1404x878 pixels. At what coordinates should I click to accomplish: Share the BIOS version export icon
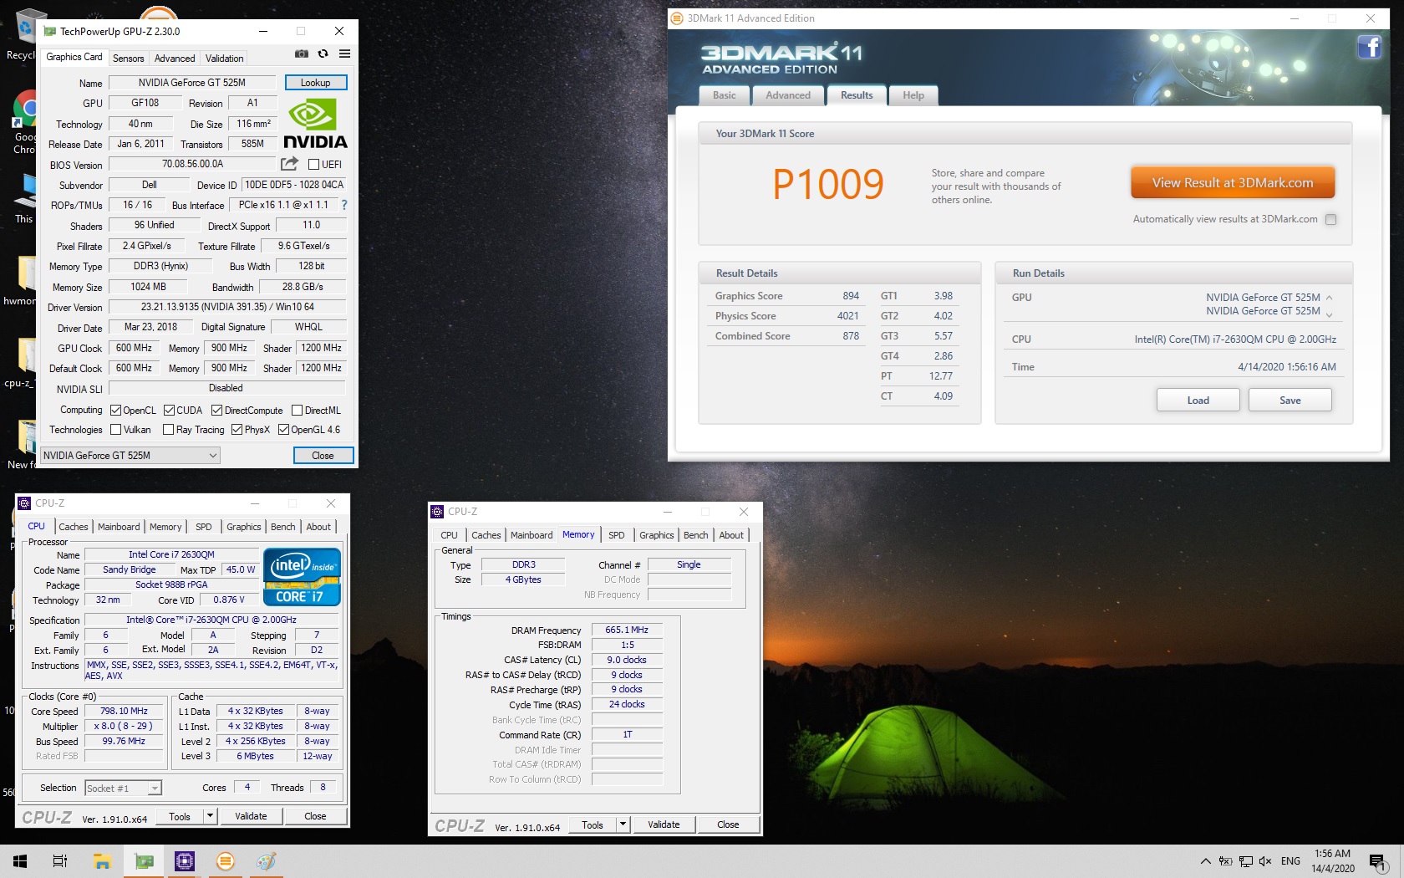[289, 164]
